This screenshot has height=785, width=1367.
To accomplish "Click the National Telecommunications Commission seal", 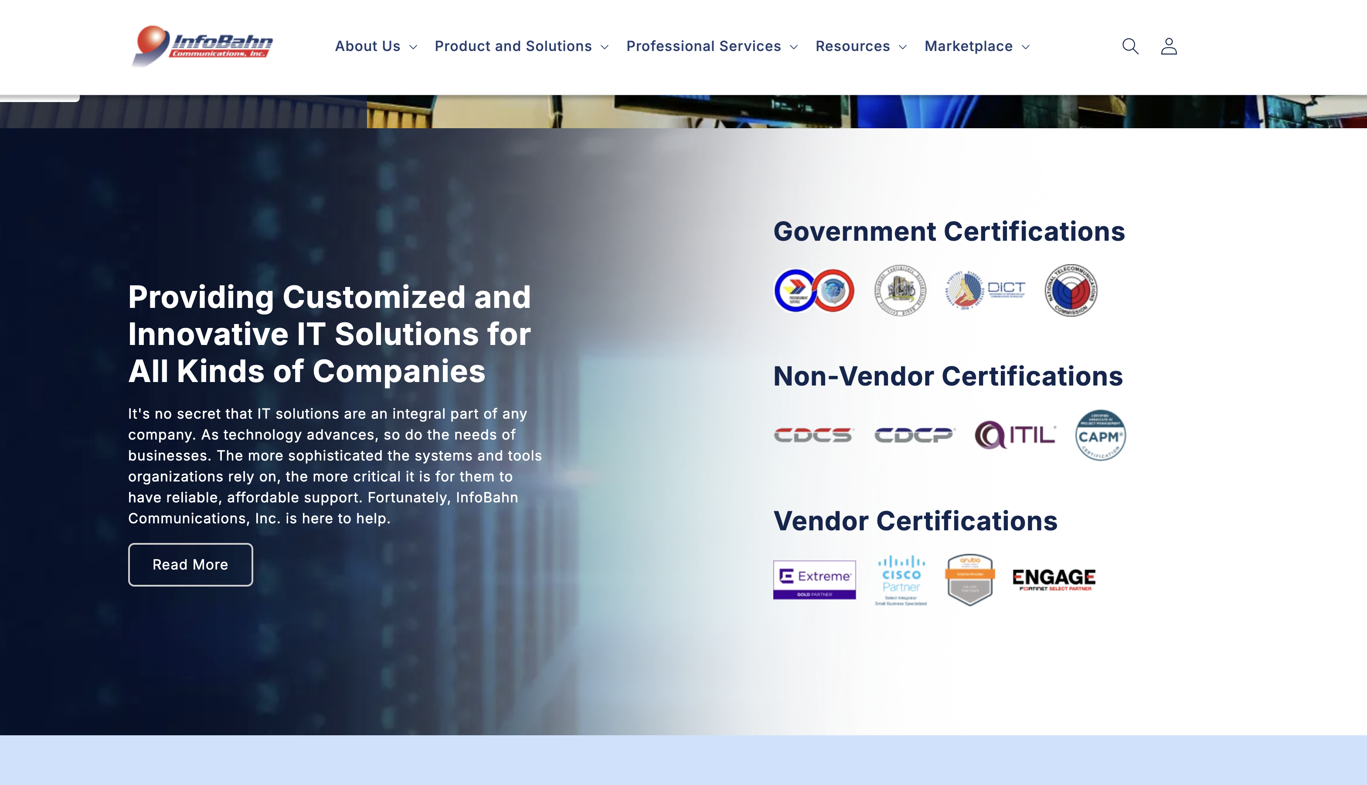I will tap(1071, 290).
